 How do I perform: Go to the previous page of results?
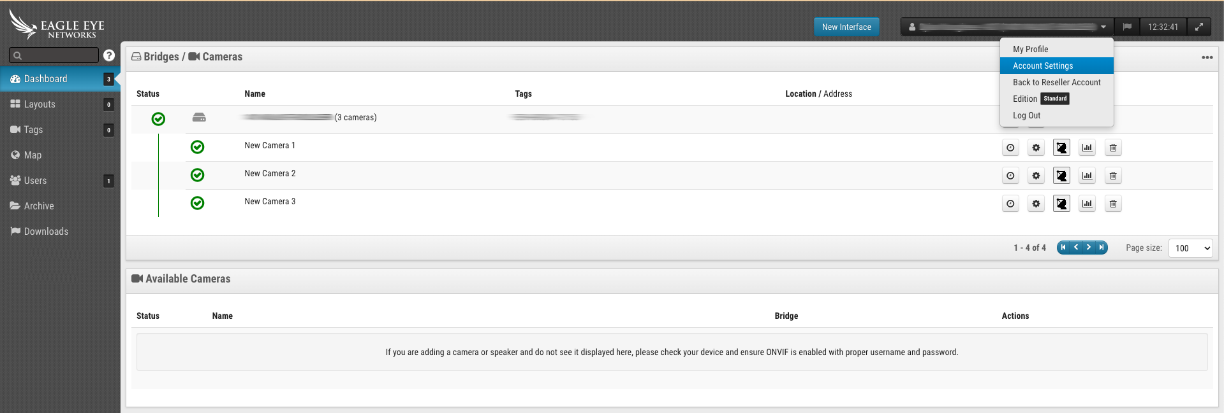(x=1076, y=248)
